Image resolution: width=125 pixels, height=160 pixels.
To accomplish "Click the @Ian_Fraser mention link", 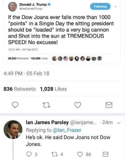I will click(x=67, y=130).
